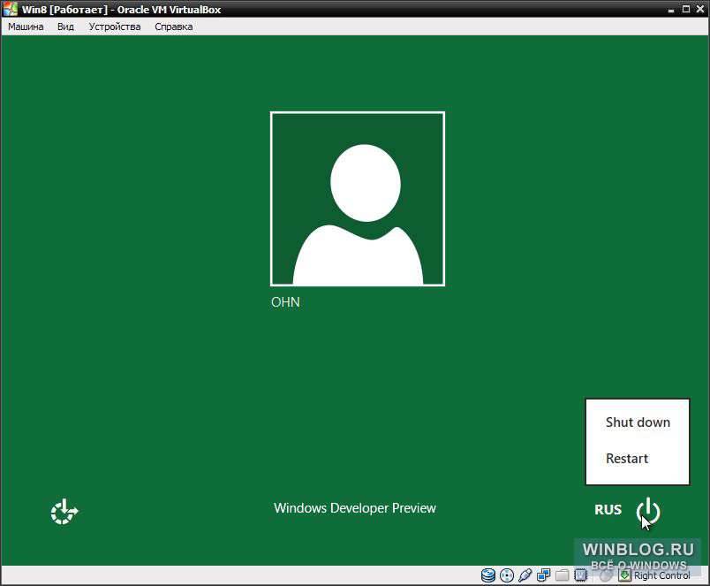The image size is (710, 586).
Task: Close the VirtualBox window
Action: tap(700, 9)
